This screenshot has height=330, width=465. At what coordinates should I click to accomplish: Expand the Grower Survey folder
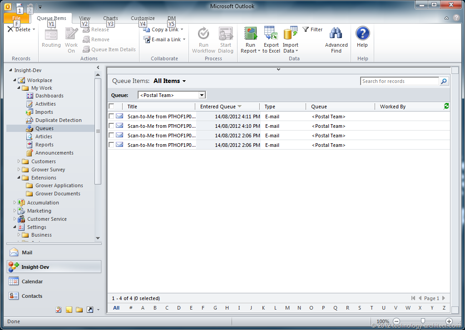[19, 169]
